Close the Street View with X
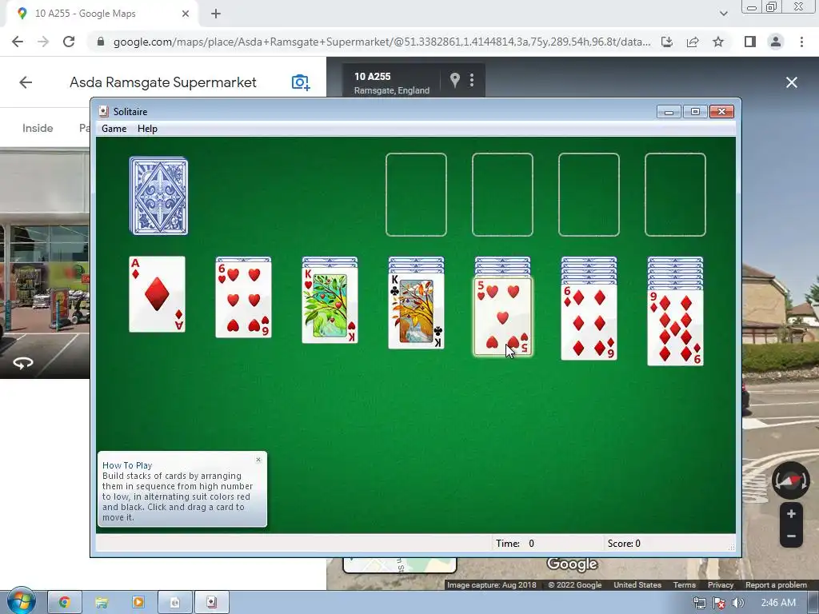The height and width of the screenshot is (614, 819). coord(792,82)
